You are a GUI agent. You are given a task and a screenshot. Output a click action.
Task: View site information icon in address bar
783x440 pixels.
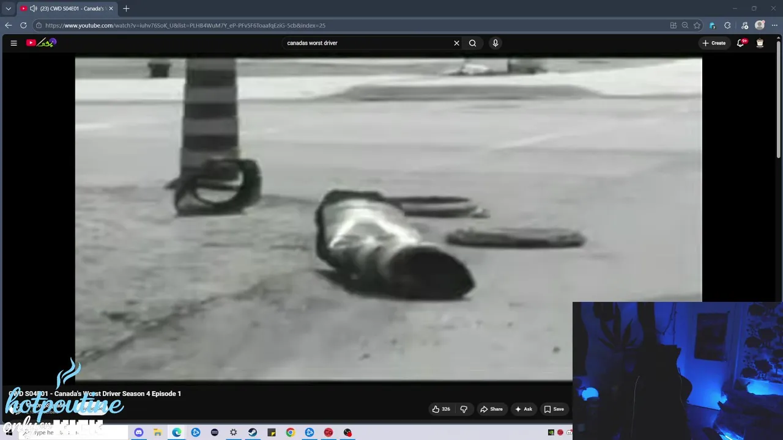pos(39,25)
